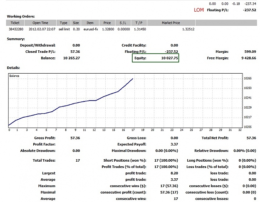Viewport: 260px width, 202px height.
Task: Click the Ticket column header
Action: 15,23
